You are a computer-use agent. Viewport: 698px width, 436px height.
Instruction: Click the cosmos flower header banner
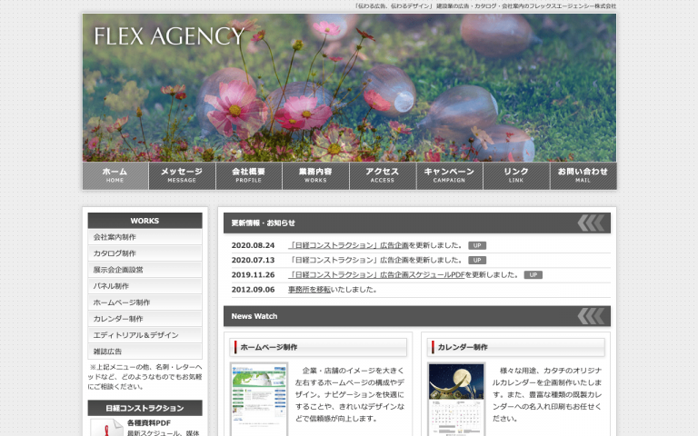pos(349,87)
